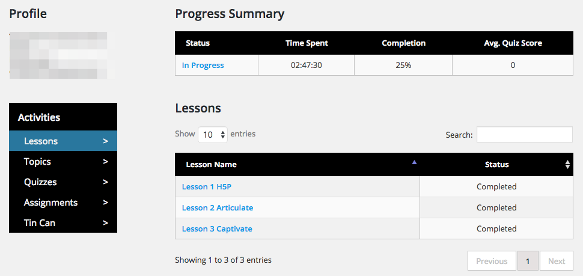Go to Assignments in Activities menu
Viewport: 583px width, 276px height.
coord(50,203)
